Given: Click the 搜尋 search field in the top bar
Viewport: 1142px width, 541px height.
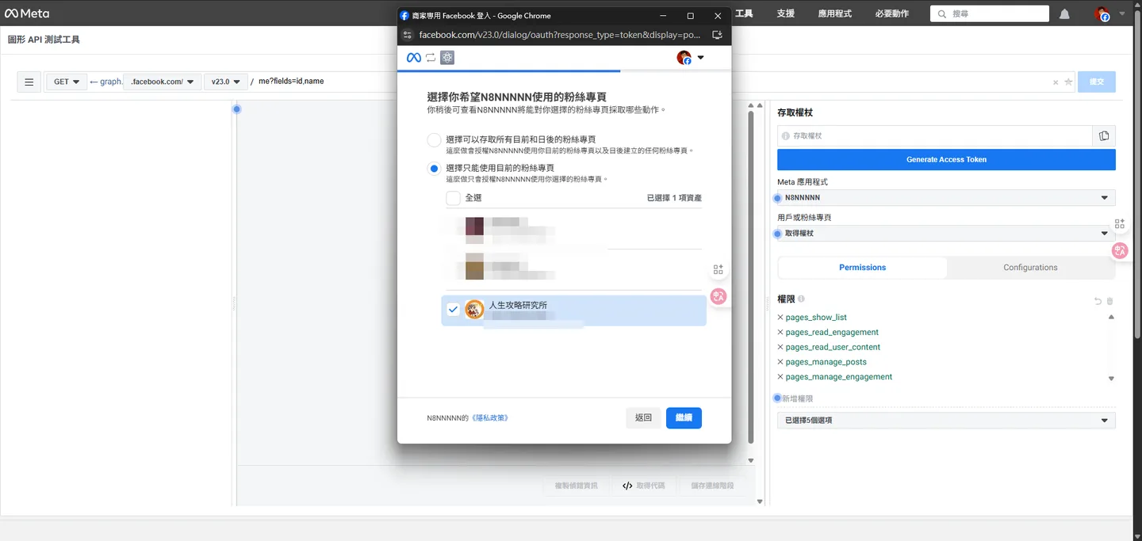Looking at the screenshot, I should point(990,13).
